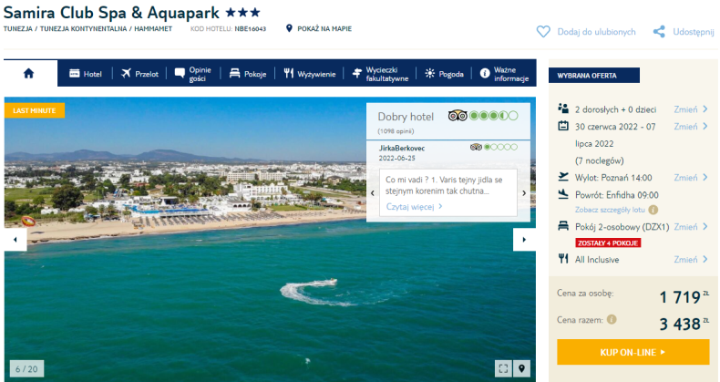720x382 pixels.
Task: Click the return landing plane icon
Action: pos(563,194)
